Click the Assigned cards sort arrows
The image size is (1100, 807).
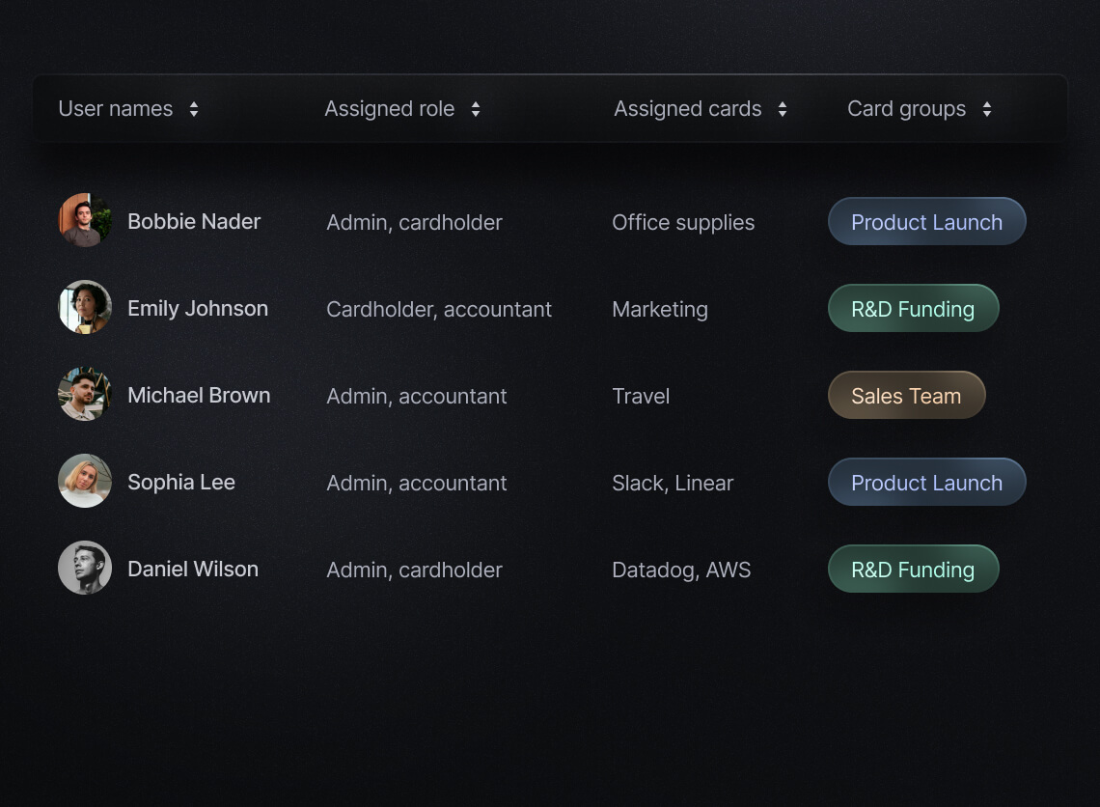click(783, 109)
